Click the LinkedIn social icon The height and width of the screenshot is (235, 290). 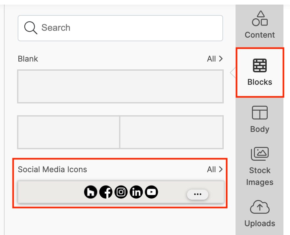coord(136,192)
